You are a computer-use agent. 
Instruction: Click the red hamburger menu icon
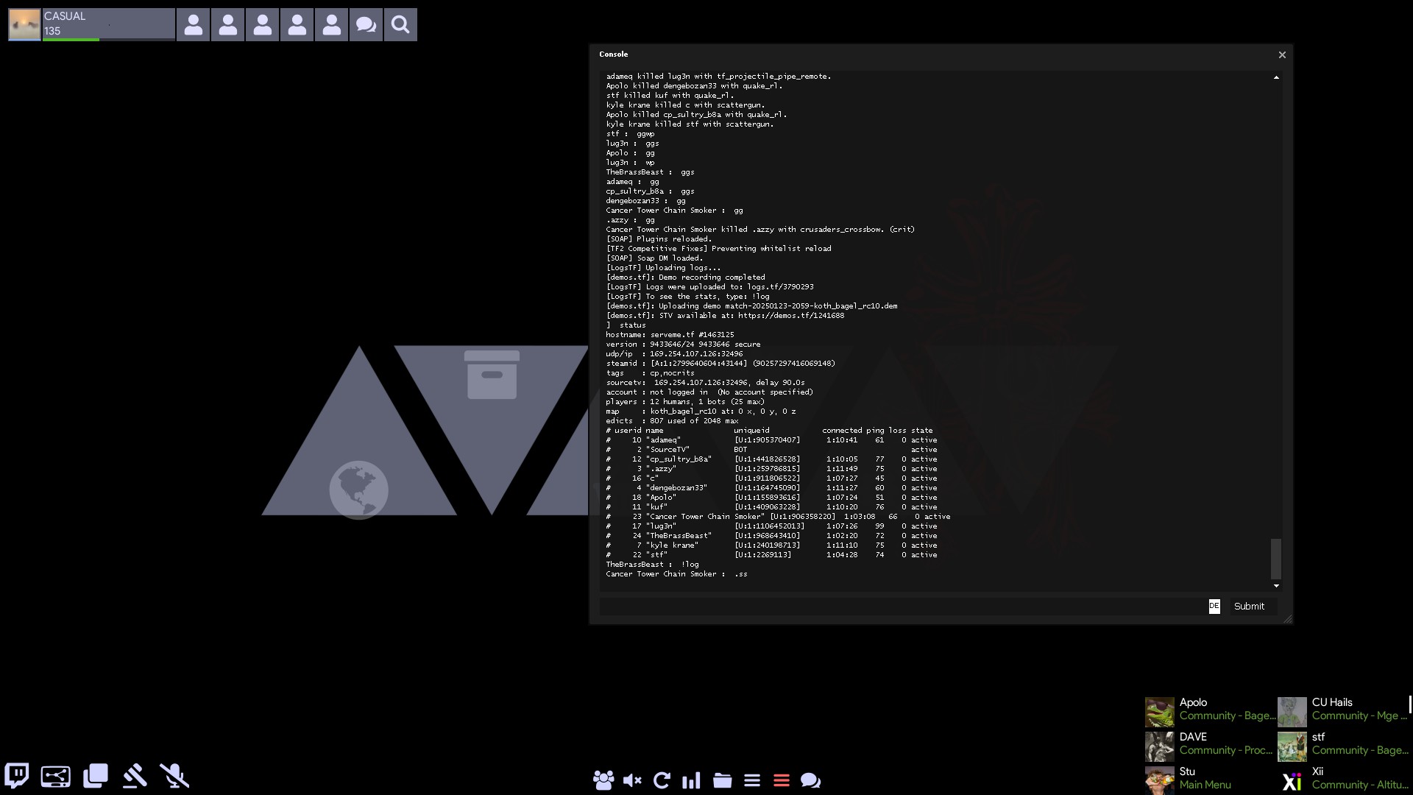(x=782, y=780)
